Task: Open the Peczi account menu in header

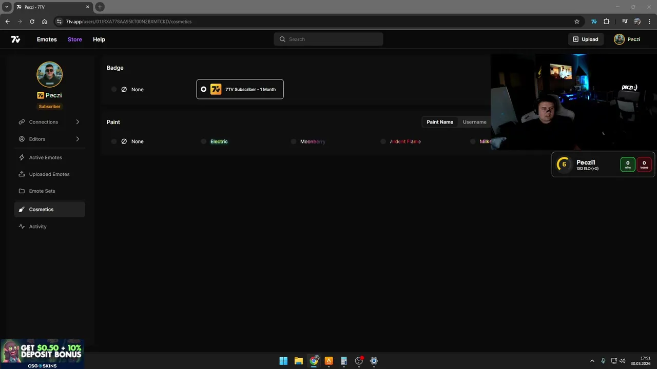Action: click(x=627, y=39)
